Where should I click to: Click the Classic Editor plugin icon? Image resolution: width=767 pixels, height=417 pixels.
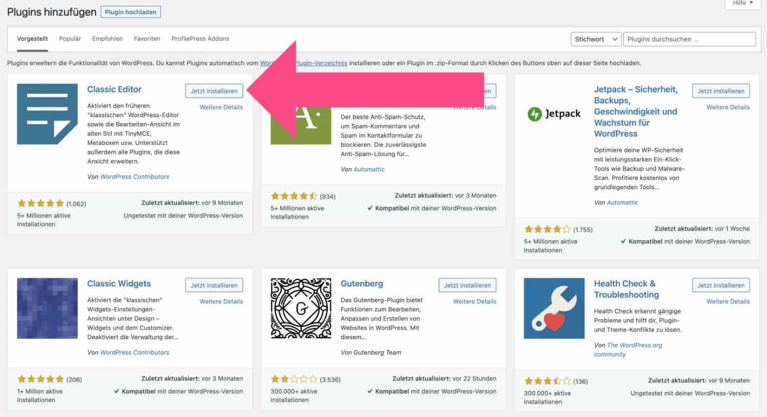pyautogui.click(x=47, y=114)
